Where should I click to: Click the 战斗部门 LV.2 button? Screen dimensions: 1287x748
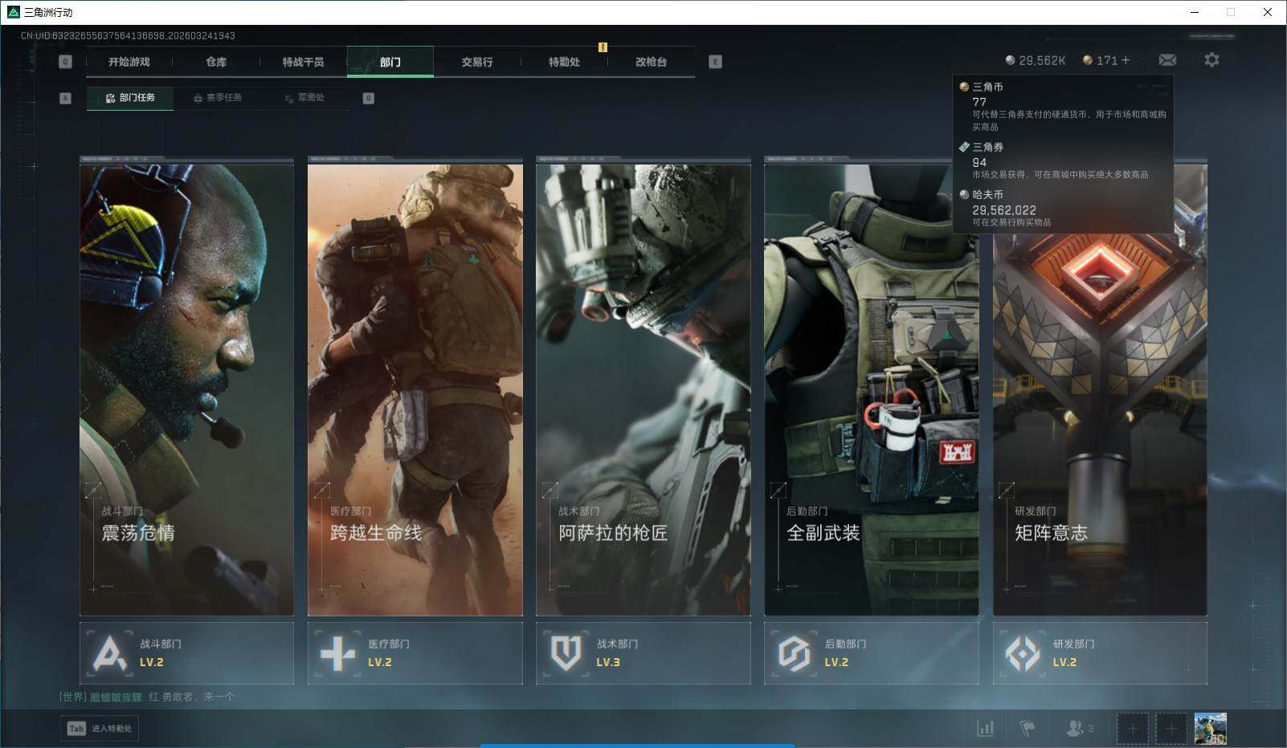click(x=186, y=653)
